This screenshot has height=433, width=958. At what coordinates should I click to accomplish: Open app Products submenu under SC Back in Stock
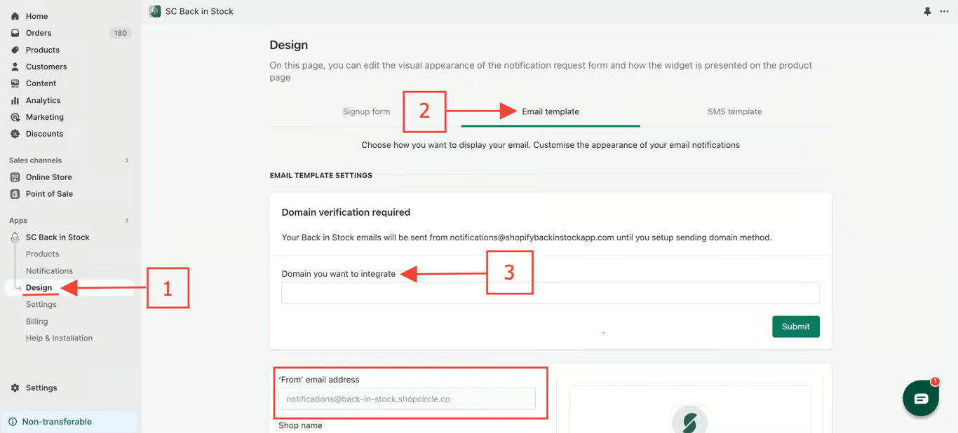(x=42, y=254)
